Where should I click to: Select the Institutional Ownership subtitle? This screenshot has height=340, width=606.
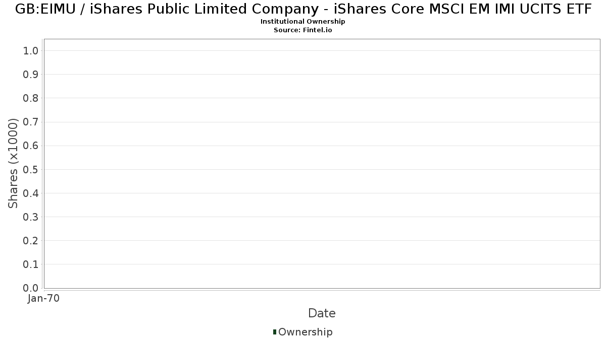tap(302, 22)
